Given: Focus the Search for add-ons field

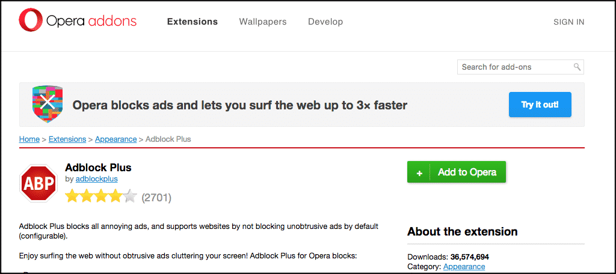Looking at the screenshot, I should pos(520,67).
